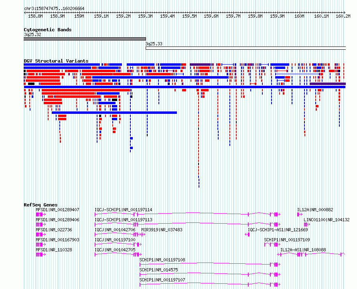Open the LINC01100|NR_104132 gene label
The height and width of the screenshot is (289, 357).
(x=327, y=220)
